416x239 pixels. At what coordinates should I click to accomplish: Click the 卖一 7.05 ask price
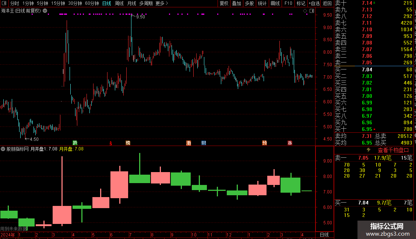(367, 63)
